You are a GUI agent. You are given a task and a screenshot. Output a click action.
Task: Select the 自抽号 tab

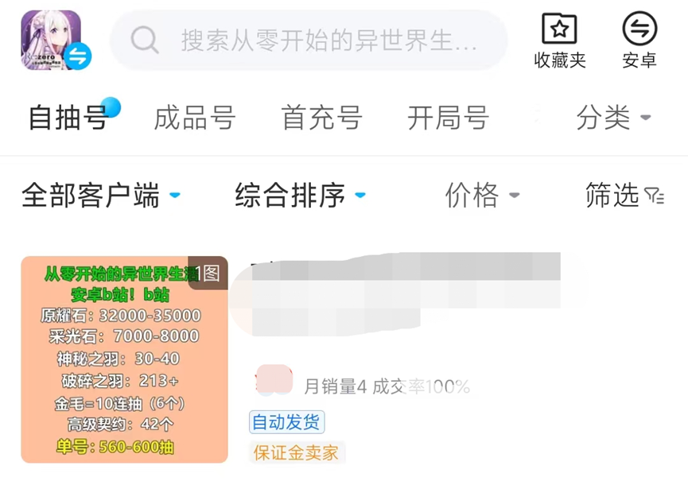pos(68,118)
